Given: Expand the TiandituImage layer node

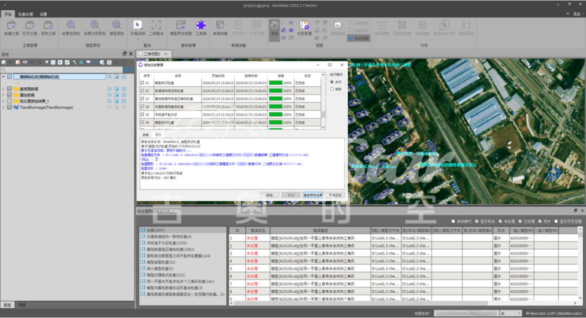Looking at the screenshot, I should click(x=3, y=107).
